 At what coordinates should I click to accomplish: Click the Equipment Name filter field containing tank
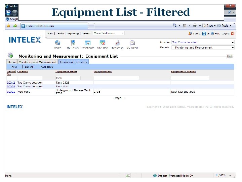pos(68,78)
